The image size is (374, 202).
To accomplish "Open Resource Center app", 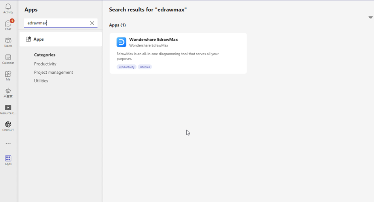I will coord(8,110).
